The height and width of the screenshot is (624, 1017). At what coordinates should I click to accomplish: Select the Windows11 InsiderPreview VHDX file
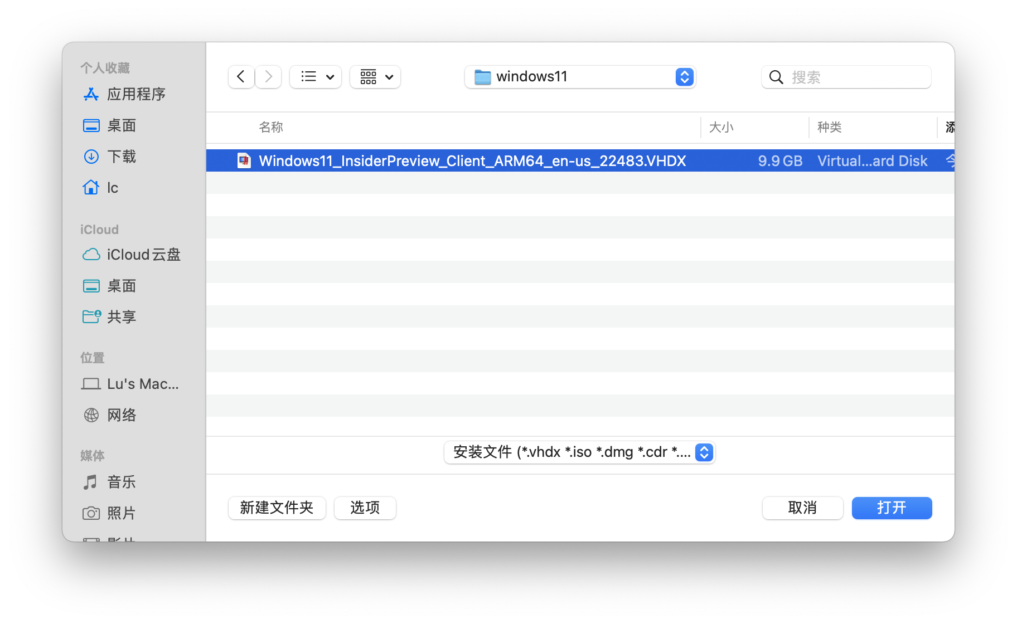pos(472,160)
